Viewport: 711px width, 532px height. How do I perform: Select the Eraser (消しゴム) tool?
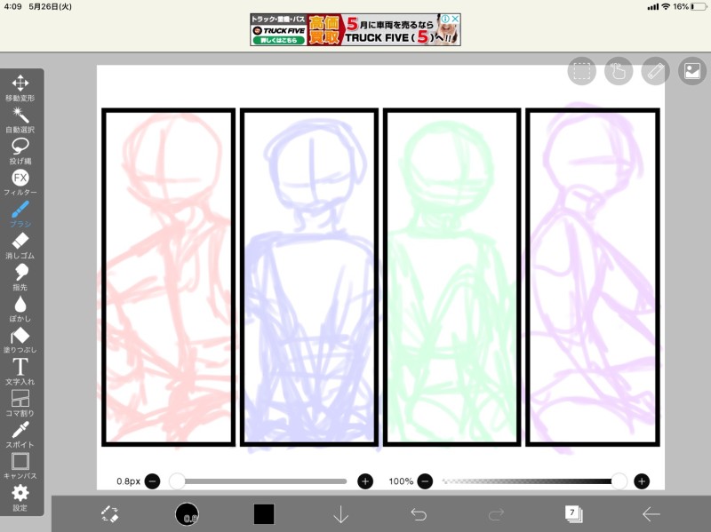click(x=20, y=246)
